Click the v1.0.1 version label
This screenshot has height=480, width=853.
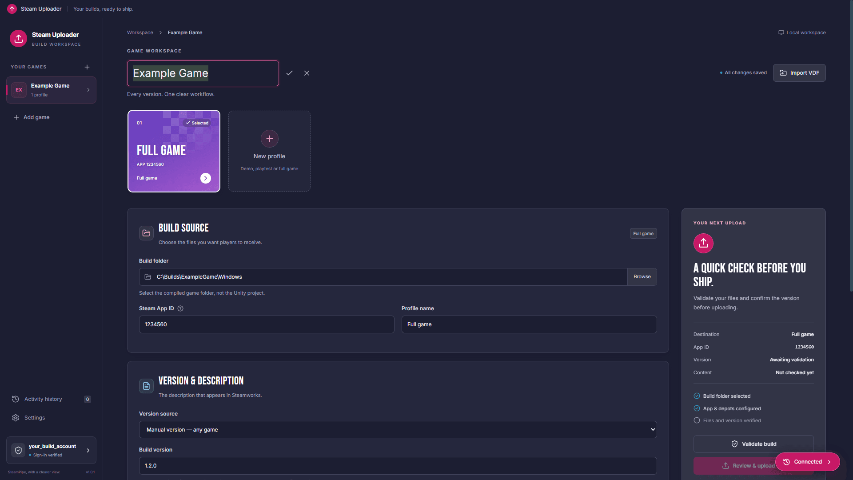click(90, 472)
